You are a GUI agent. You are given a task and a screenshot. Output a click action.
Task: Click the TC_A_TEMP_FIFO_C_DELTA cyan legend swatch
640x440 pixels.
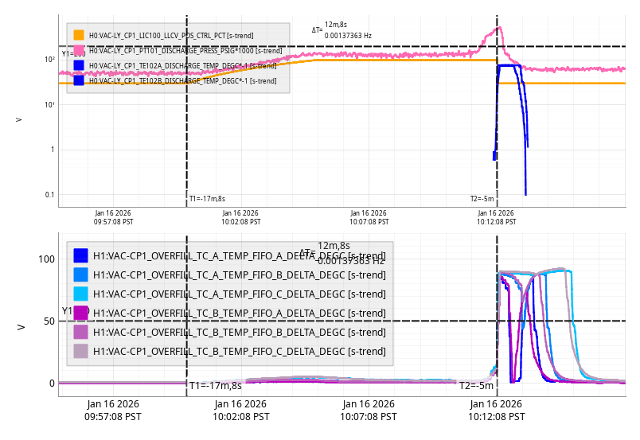80,294
